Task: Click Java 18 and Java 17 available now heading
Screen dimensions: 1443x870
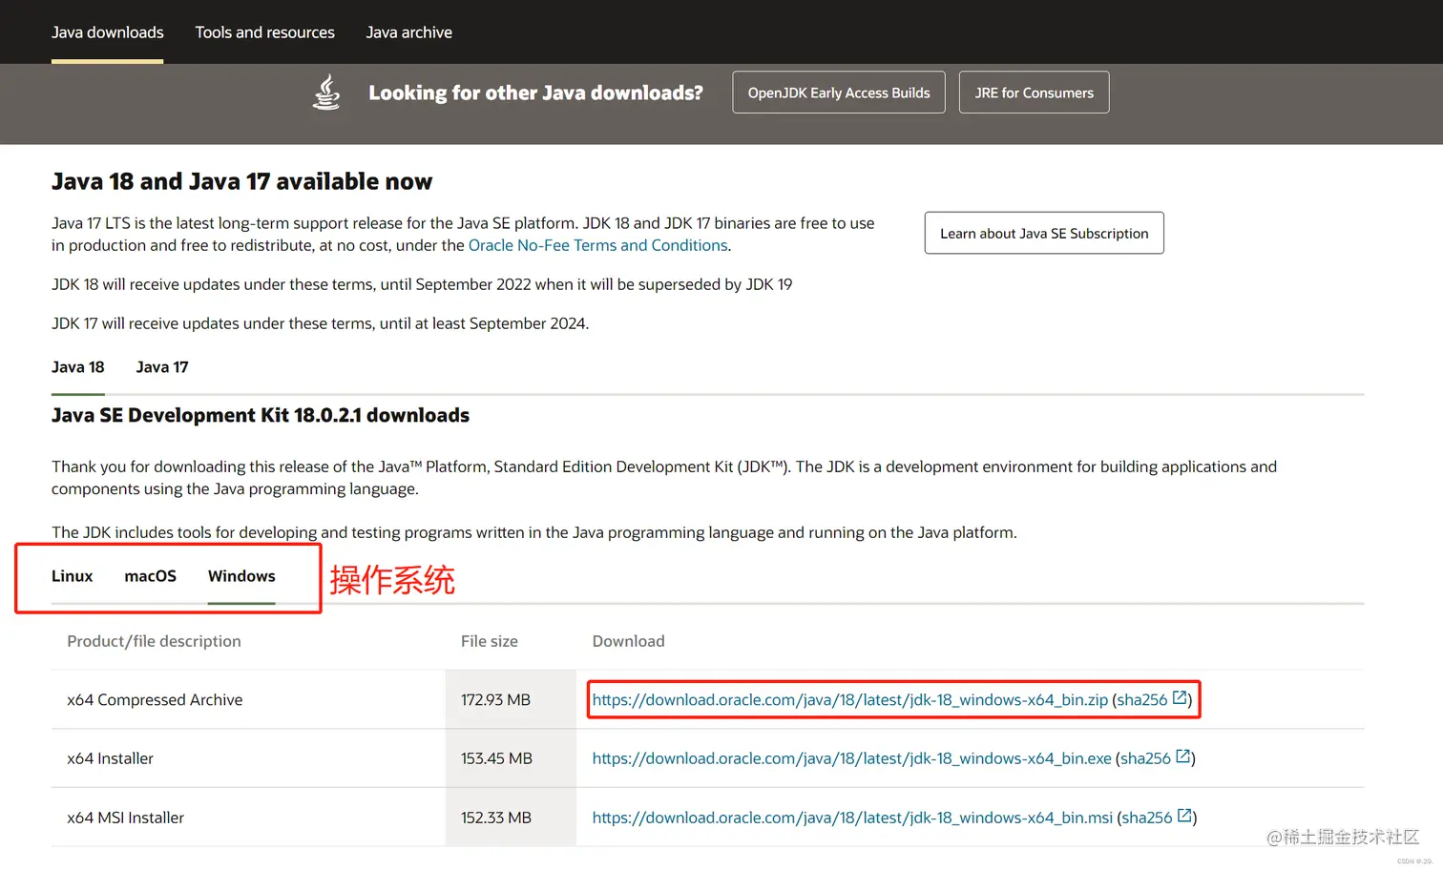Action: click(x=241, y=181)
